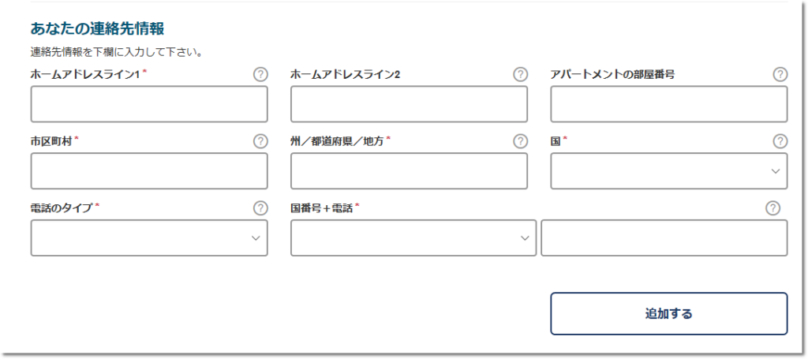Show help for 電話のタイプ
Image resolution: width=808 pixels, height=359 pixels.
click(260, 208)
